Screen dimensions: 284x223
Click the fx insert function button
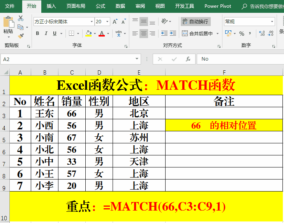pyautogui.click(x=188, y=59)
